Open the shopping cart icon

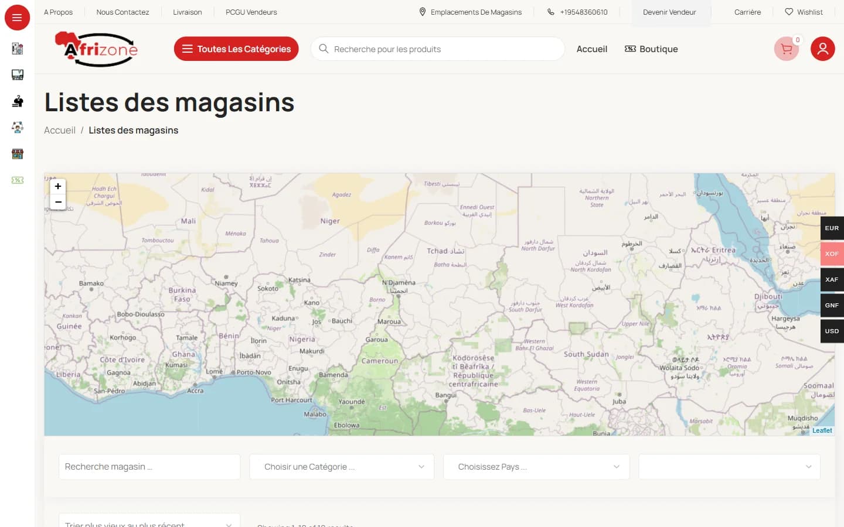click(x=787, y=49)
